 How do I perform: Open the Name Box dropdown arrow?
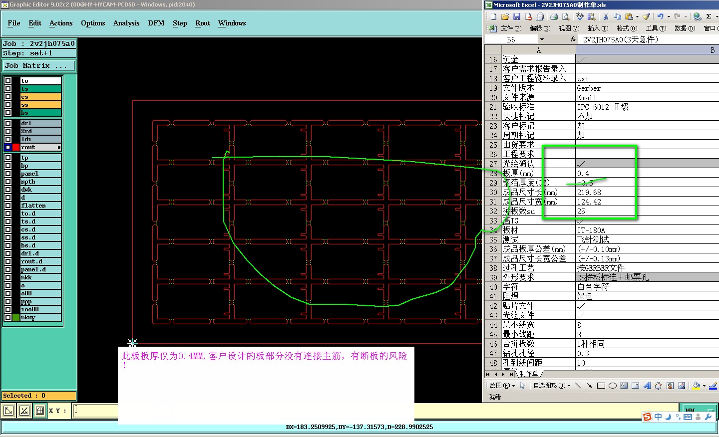542,39
